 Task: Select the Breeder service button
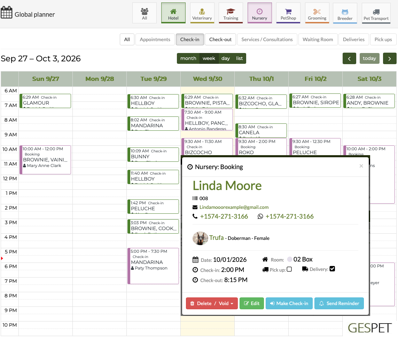[x=345, y=13]
